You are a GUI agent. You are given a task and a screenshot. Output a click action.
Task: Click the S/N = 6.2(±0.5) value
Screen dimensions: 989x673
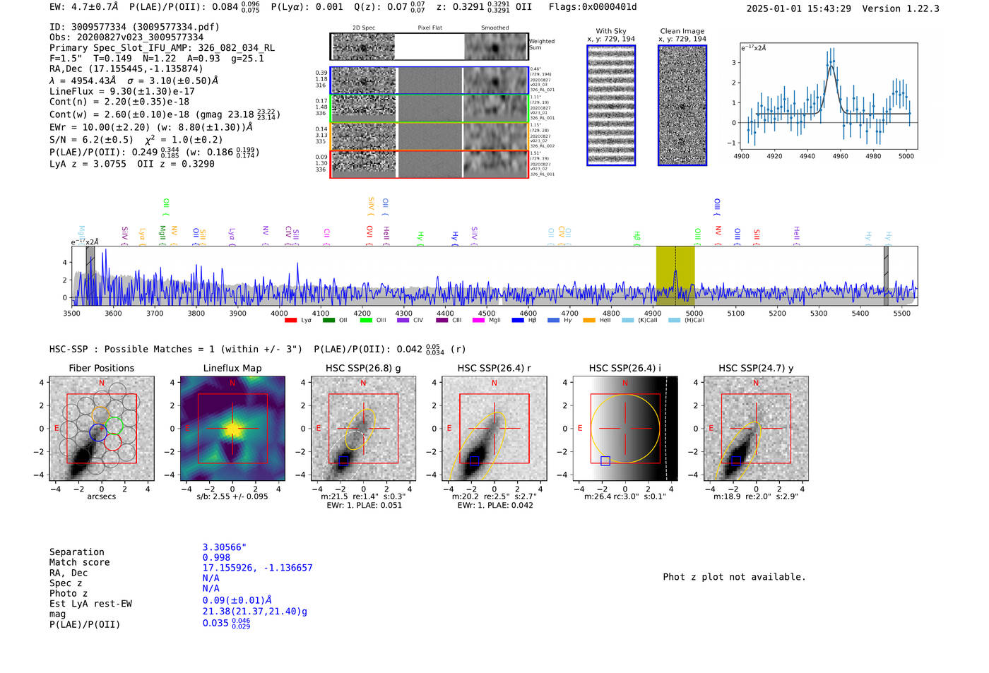point(91,140)
